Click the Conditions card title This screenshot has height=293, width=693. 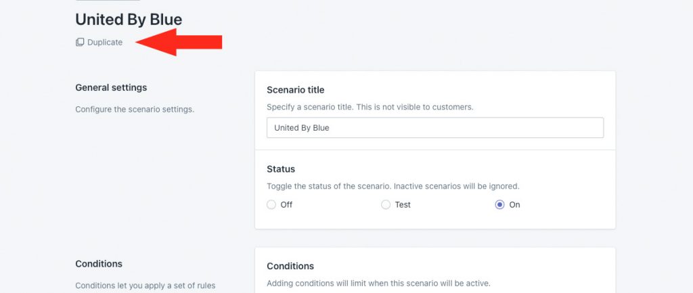coord(290,266)
